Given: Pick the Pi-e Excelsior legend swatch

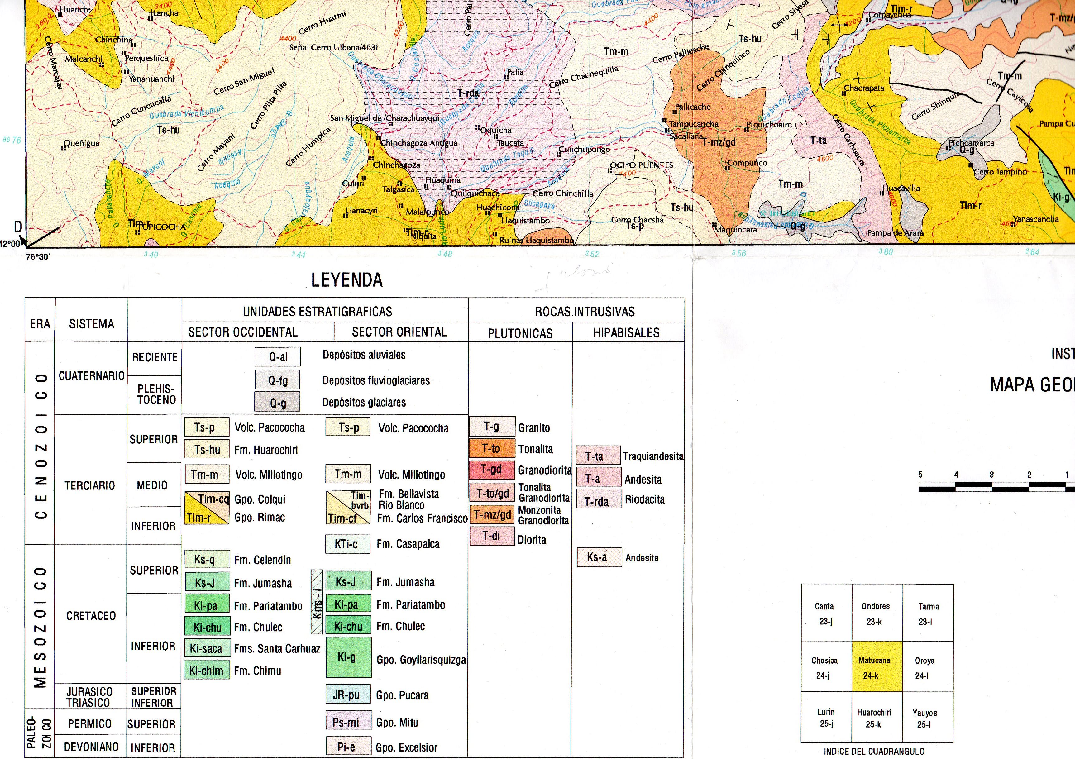Looking at the screenshot, I should tap(348, 746).
